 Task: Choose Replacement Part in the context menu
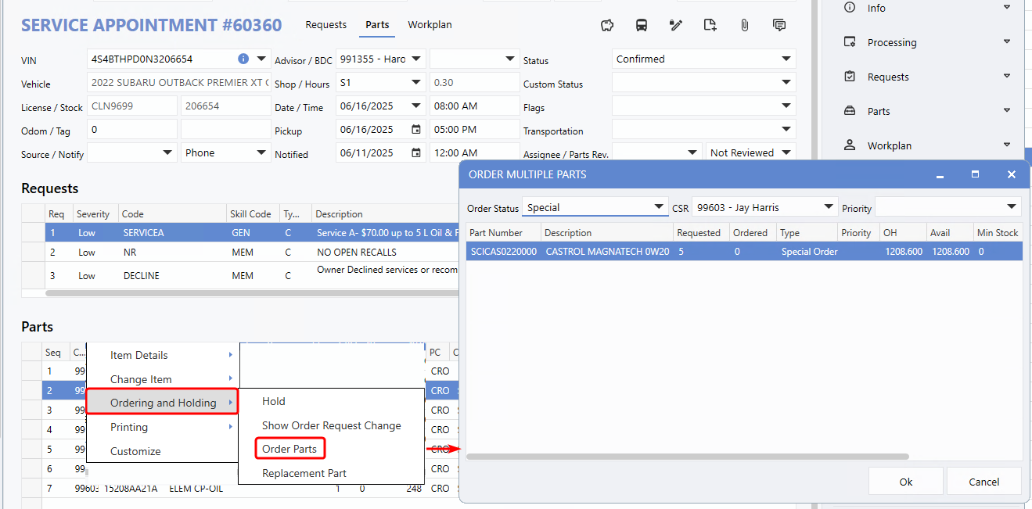(304, 473)
